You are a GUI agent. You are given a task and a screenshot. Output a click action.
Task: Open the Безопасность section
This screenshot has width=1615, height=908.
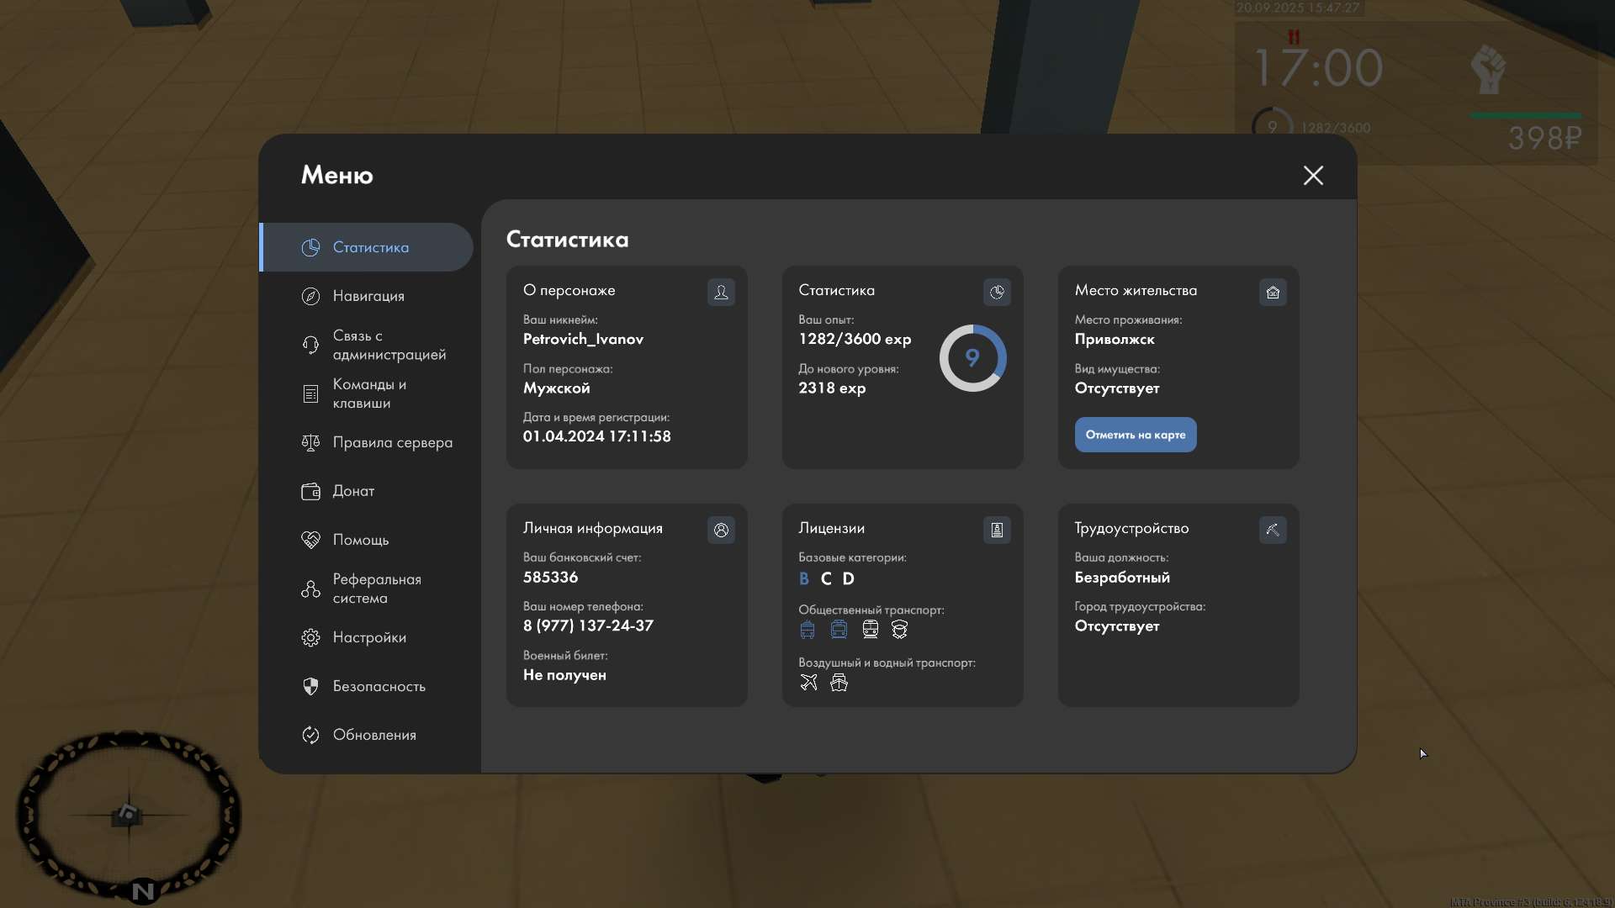click(379, 686)
